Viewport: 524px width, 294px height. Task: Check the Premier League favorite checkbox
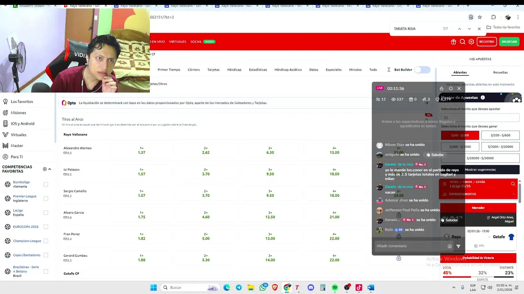point(46,198)
